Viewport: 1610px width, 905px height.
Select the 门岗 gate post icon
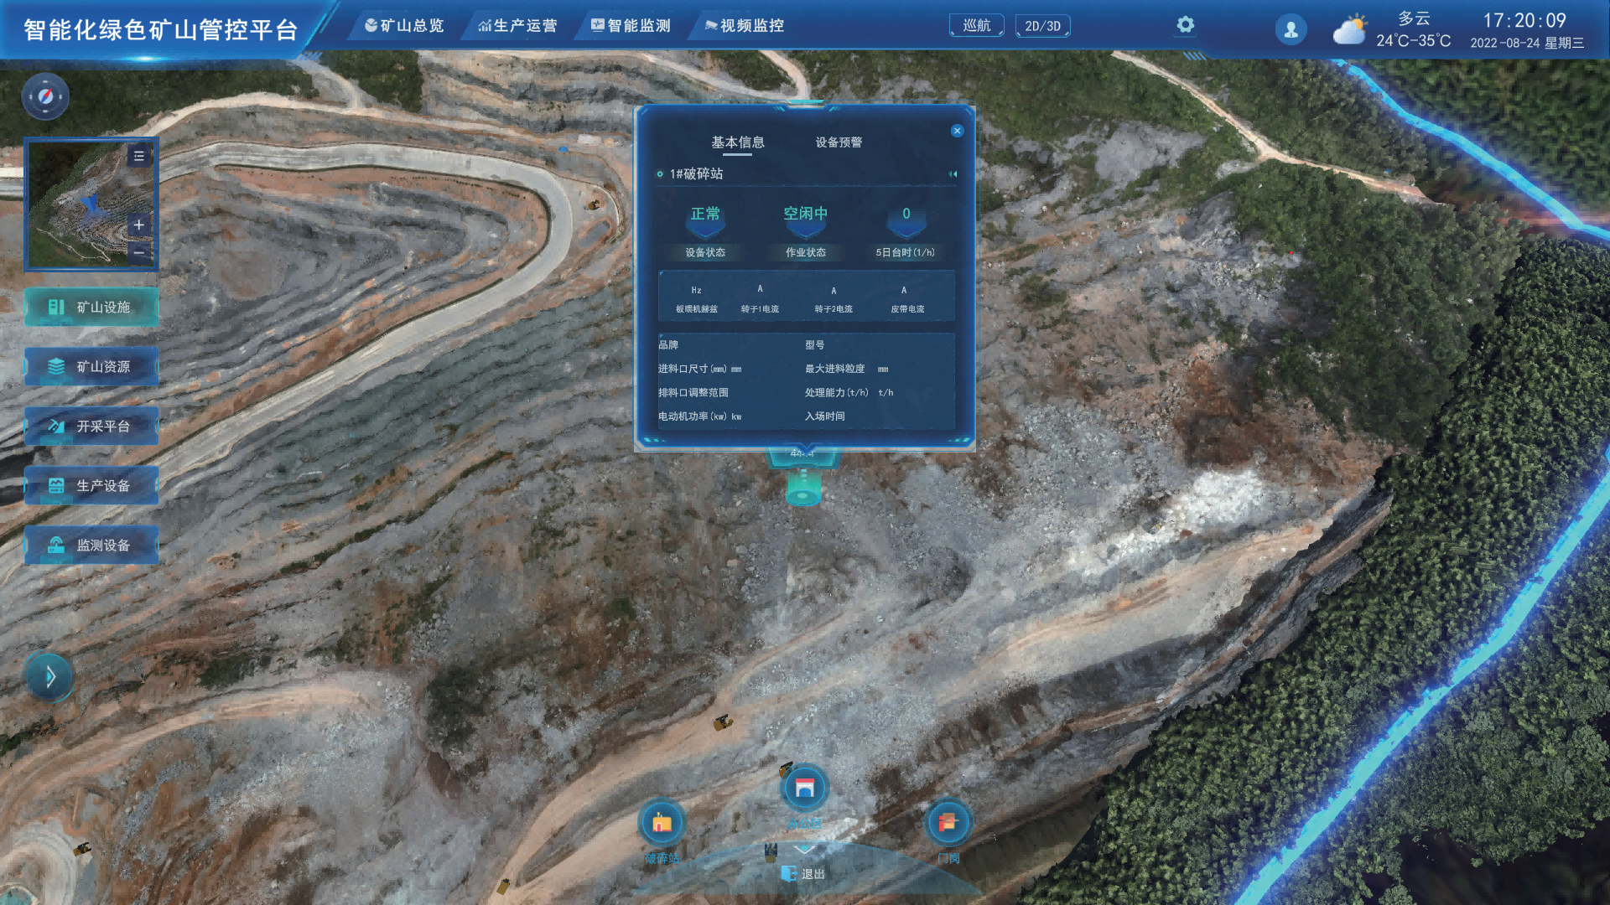(x=948, y=824)
